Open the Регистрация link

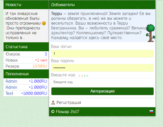69,103
